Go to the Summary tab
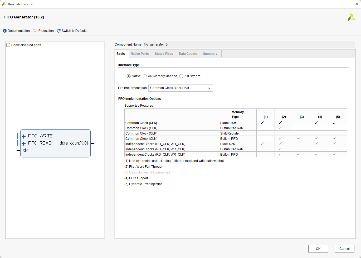This screenshot has width=361, height=258. tap(210, 54)
